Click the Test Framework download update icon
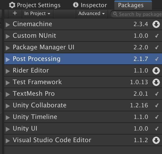This screenshot has width=162, height=154. click(156, 82)
